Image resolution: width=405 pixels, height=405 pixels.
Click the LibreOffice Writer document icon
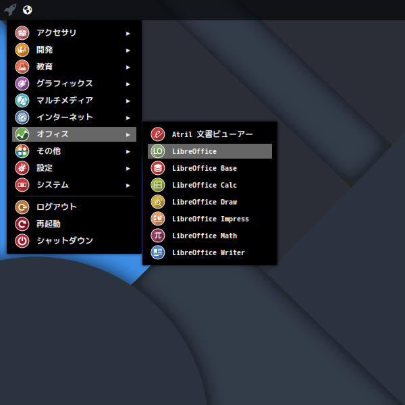[157, 252]
